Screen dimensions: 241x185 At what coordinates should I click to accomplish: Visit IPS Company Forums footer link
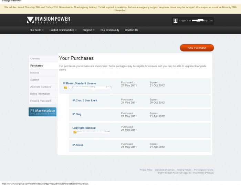[x=203, y=170]
